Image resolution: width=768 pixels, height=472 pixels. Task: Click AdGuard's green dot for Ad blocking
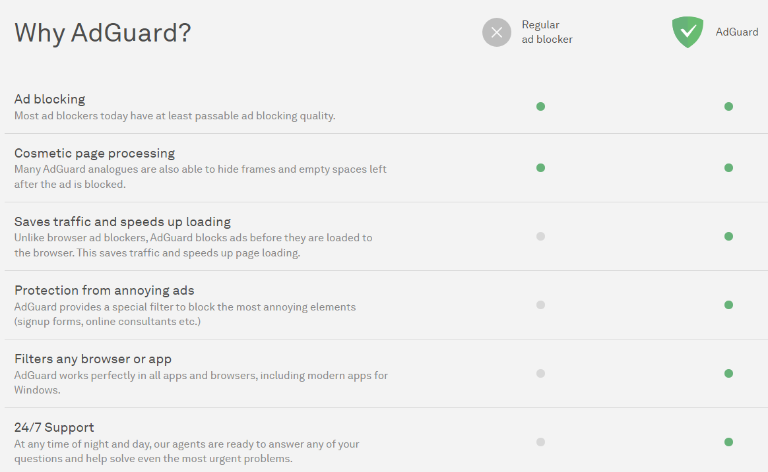point(729,107)
